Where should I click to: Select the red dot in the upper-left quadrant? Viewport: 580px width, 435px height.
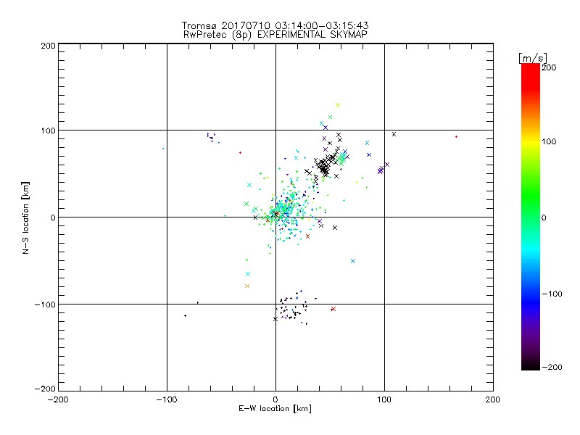click(x=240, y=152)
